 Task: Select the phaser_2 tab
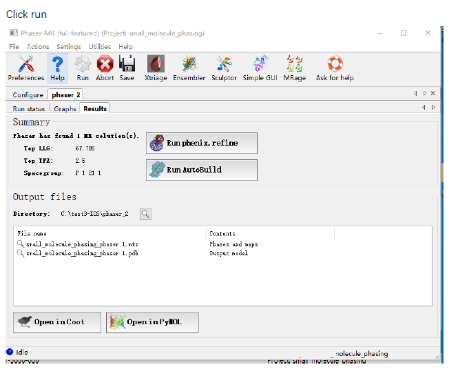pos(65,95)
